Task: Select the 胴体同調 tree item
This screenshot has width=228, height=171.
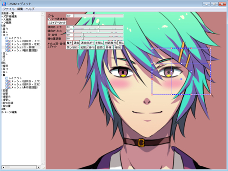Action: [8, 103]
